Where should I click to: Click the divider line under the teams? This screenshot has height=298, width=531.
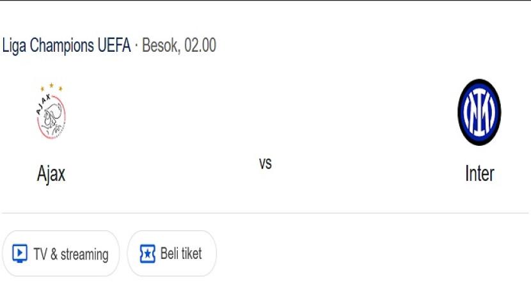coord(265,213)
